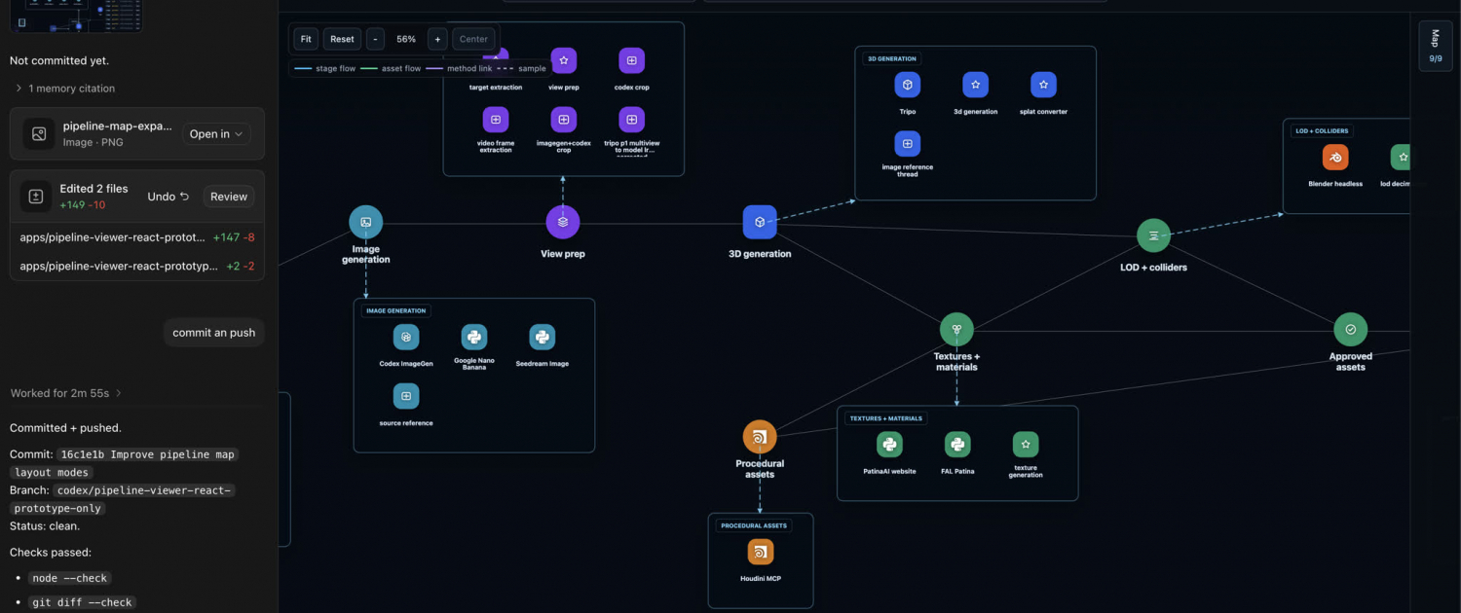This screenshot has height=613, width=1461.
Task: Zoom in with the plus button
Action: 437,39
